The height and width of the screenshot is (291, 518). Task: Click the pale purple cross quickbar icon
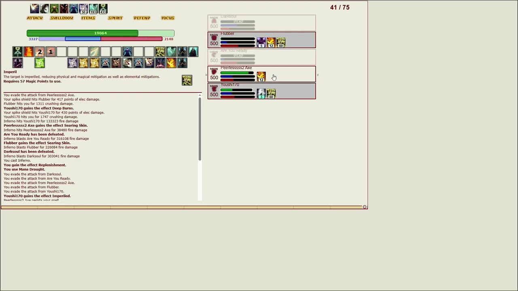72,63
